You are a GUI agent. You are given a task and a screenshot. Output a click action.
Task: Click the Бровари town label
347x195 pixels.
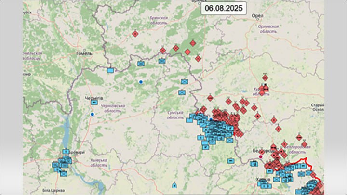[77, 152]
